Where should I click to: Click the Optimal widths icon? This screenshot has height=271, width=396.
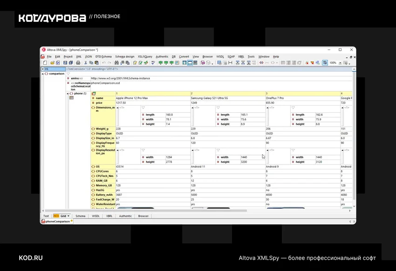(x=230, y=63)
